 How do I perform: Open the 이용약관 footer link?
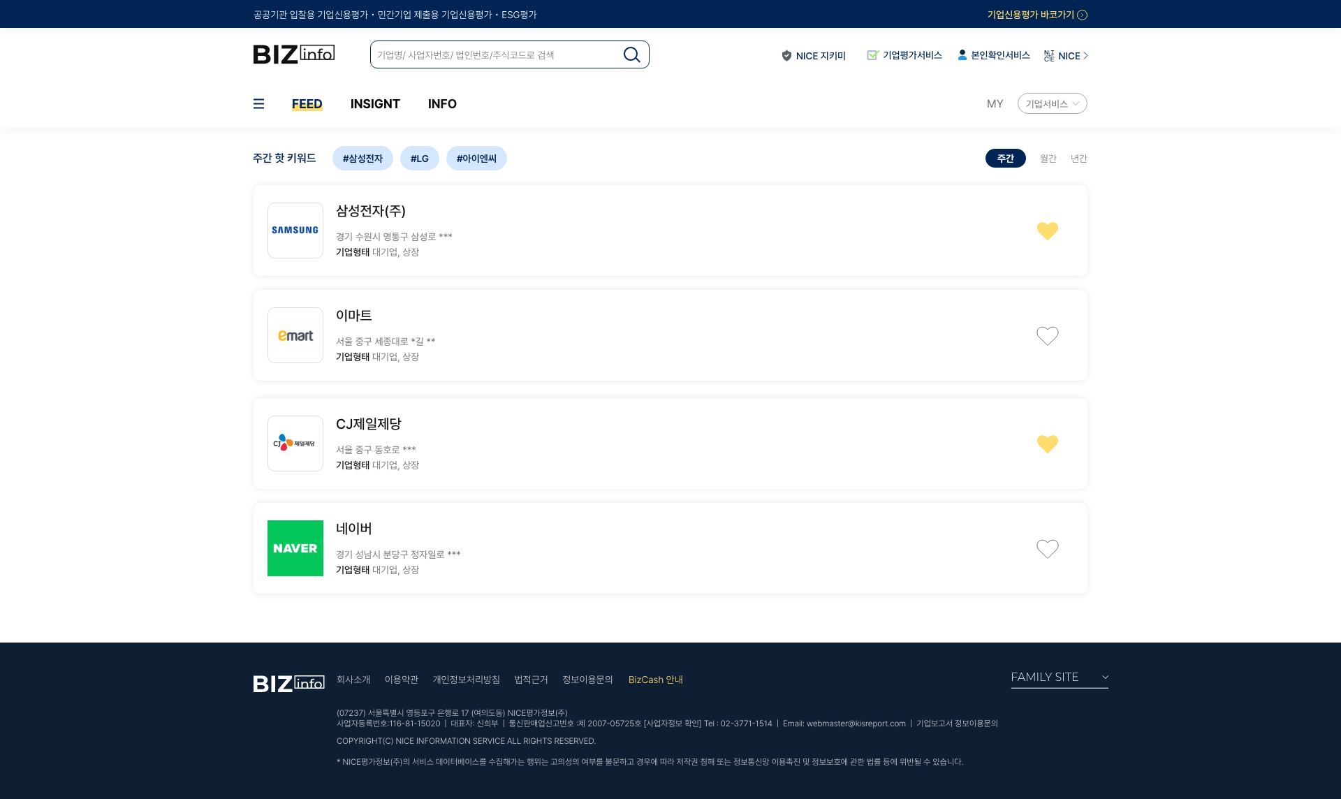(402, 680)
